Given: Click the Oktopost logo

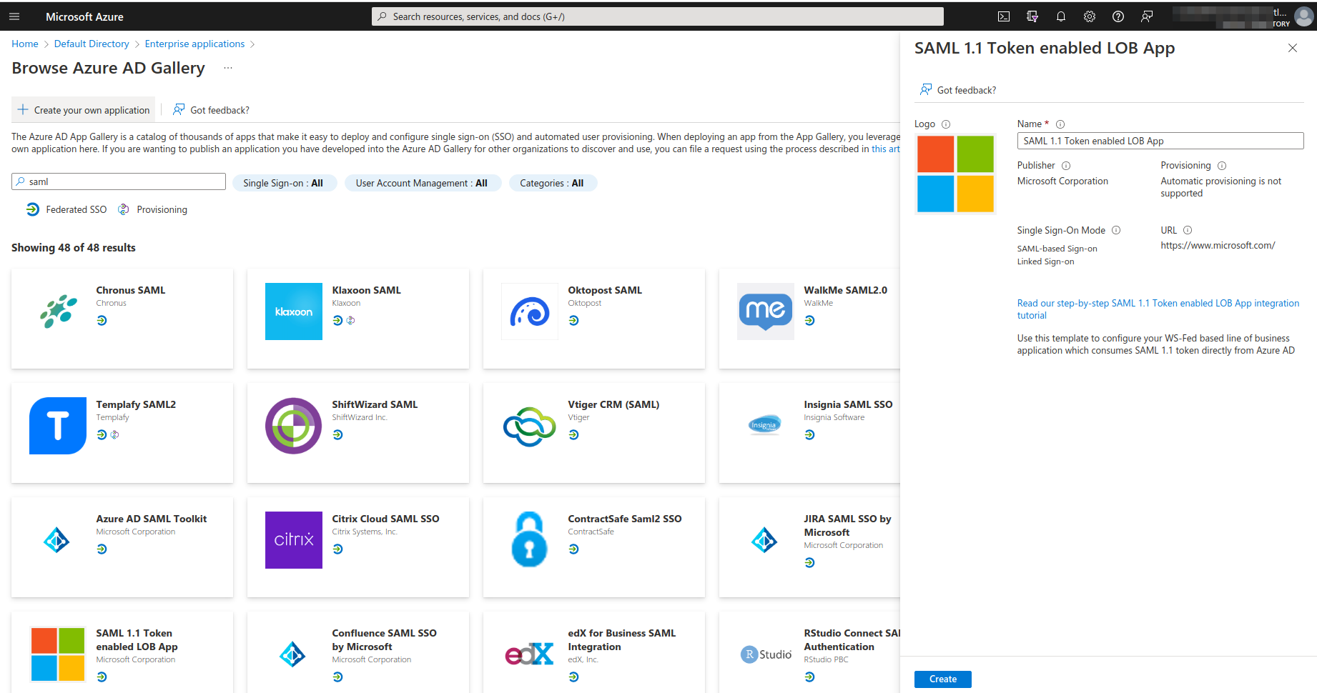Looking at the screenshot, I should (x=530, y=311).
